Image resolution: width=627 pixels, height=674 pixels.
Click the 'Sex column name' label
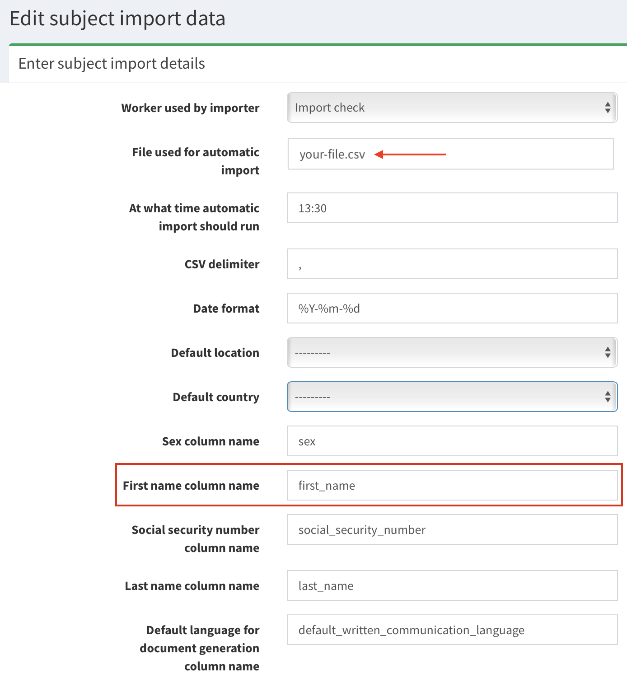pos(211,441)
